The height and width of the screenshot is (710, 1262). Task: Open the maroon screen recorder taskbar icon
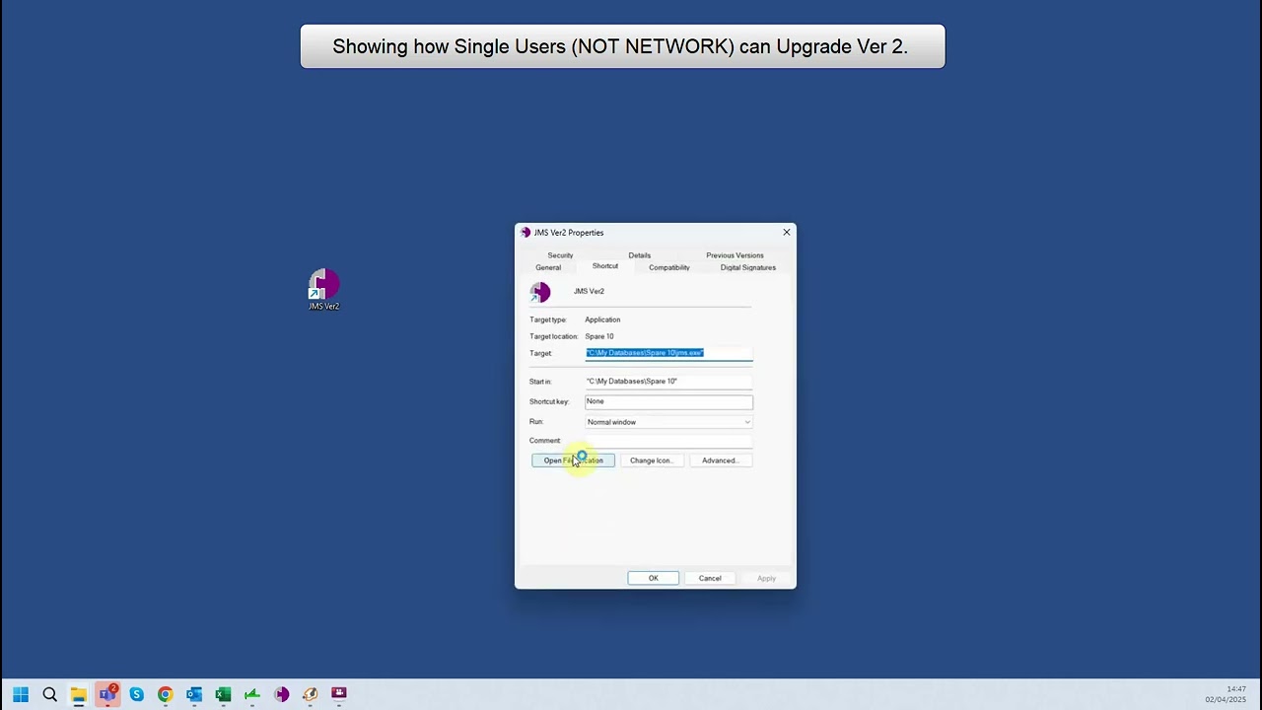tap(339, 694)
